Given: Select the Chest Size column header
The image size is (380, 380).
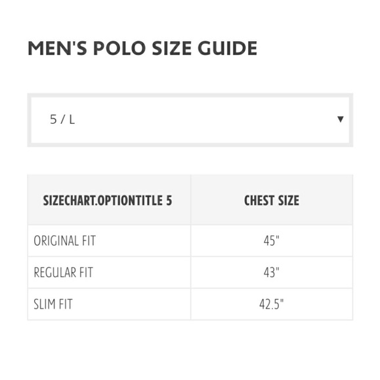Looking at the screenshot, I should pyautogui.click(x=272, y=200).
